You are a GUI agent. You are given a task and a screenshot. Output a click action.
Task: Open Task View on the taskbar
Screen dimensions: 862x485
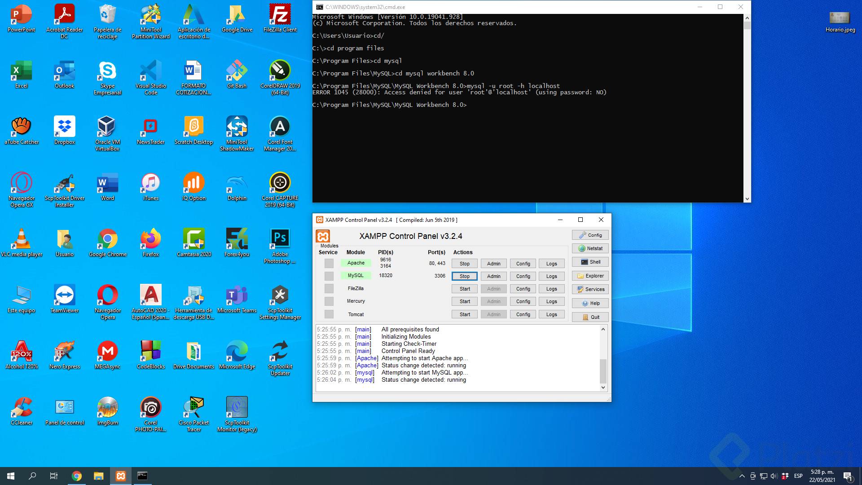click(54, 476)
